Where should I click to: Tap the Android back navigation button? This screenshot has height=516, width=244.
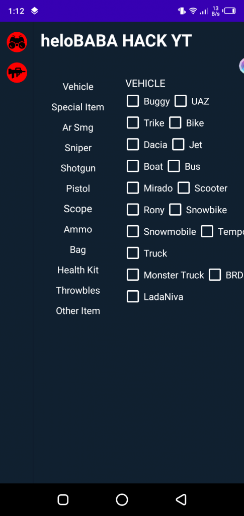(x=181, y=499)
